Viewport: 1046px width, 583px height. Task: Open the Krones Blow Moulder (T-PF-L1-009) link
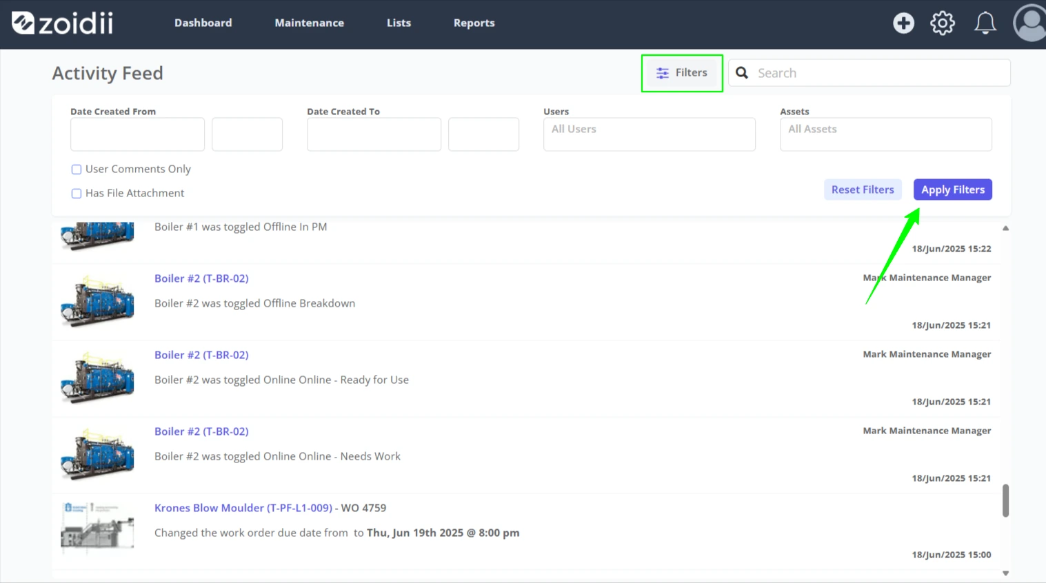coord(243,508)
